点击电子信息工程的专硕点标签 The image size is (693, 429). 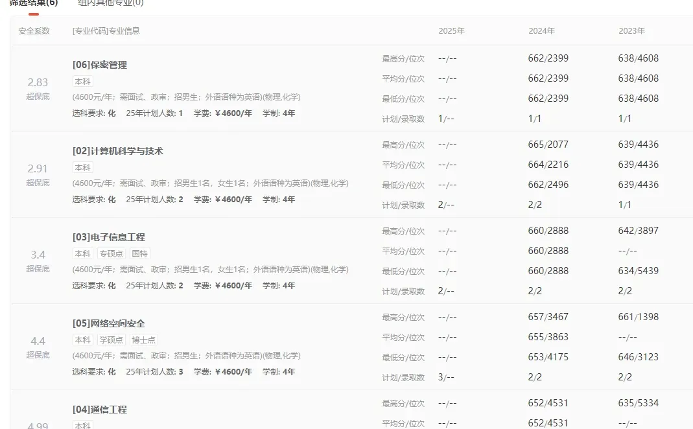111,253
